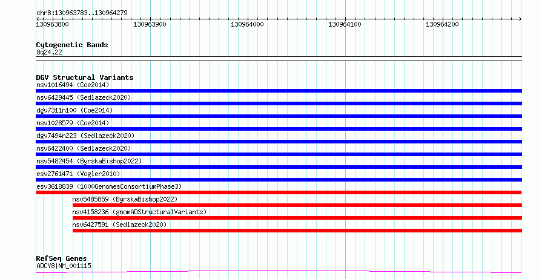Open the nsv6422400 (Sedlazeck2020) variant
539x279 pixels.
tap(84, 148)
